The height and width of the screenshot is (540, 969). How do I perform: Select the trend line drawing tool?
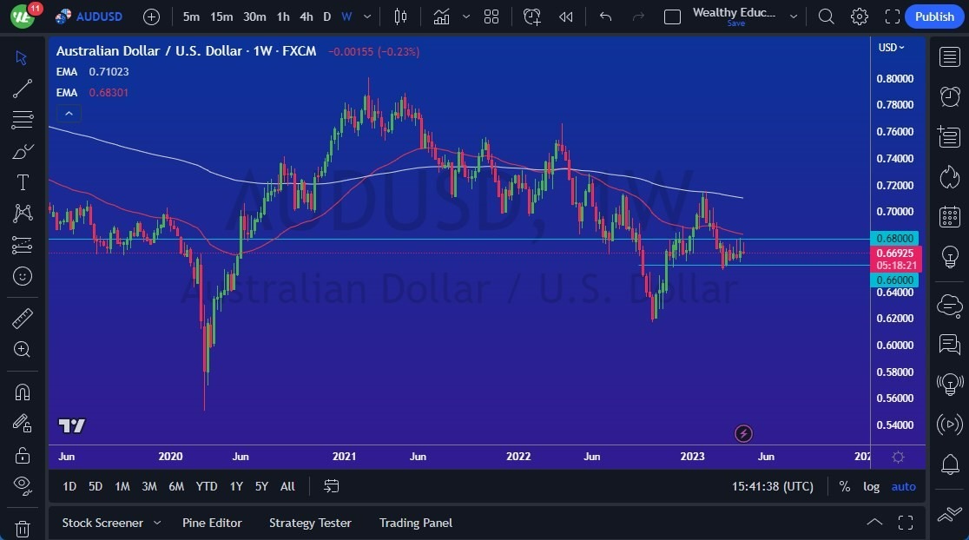coord(22,89)
